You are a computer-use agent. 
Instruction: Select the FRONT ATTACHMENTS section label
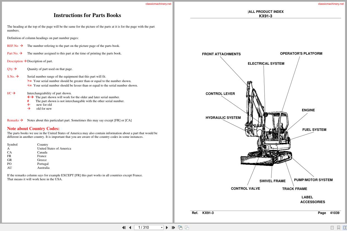coord(221,54)
